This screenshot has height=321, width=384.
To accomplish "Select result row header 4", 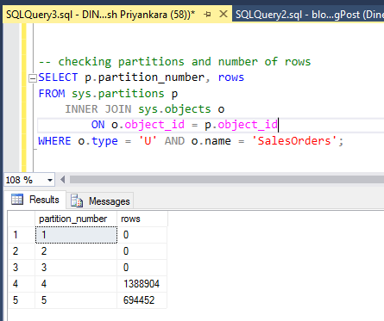I will pos(22,284).
